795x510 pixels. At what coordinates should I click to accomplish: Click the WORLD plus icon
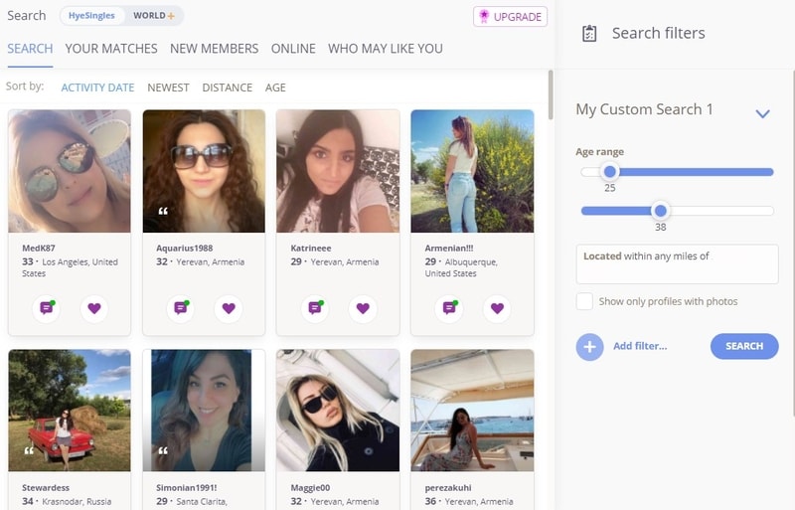click(x=171, y=16)
